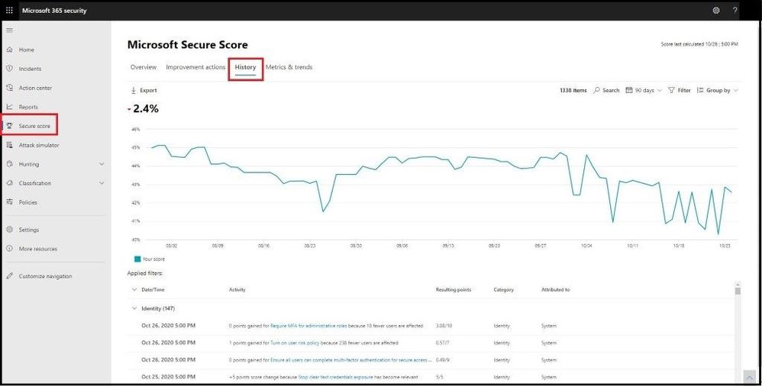Click the 1338 items count text

click(x=573, y=90)
